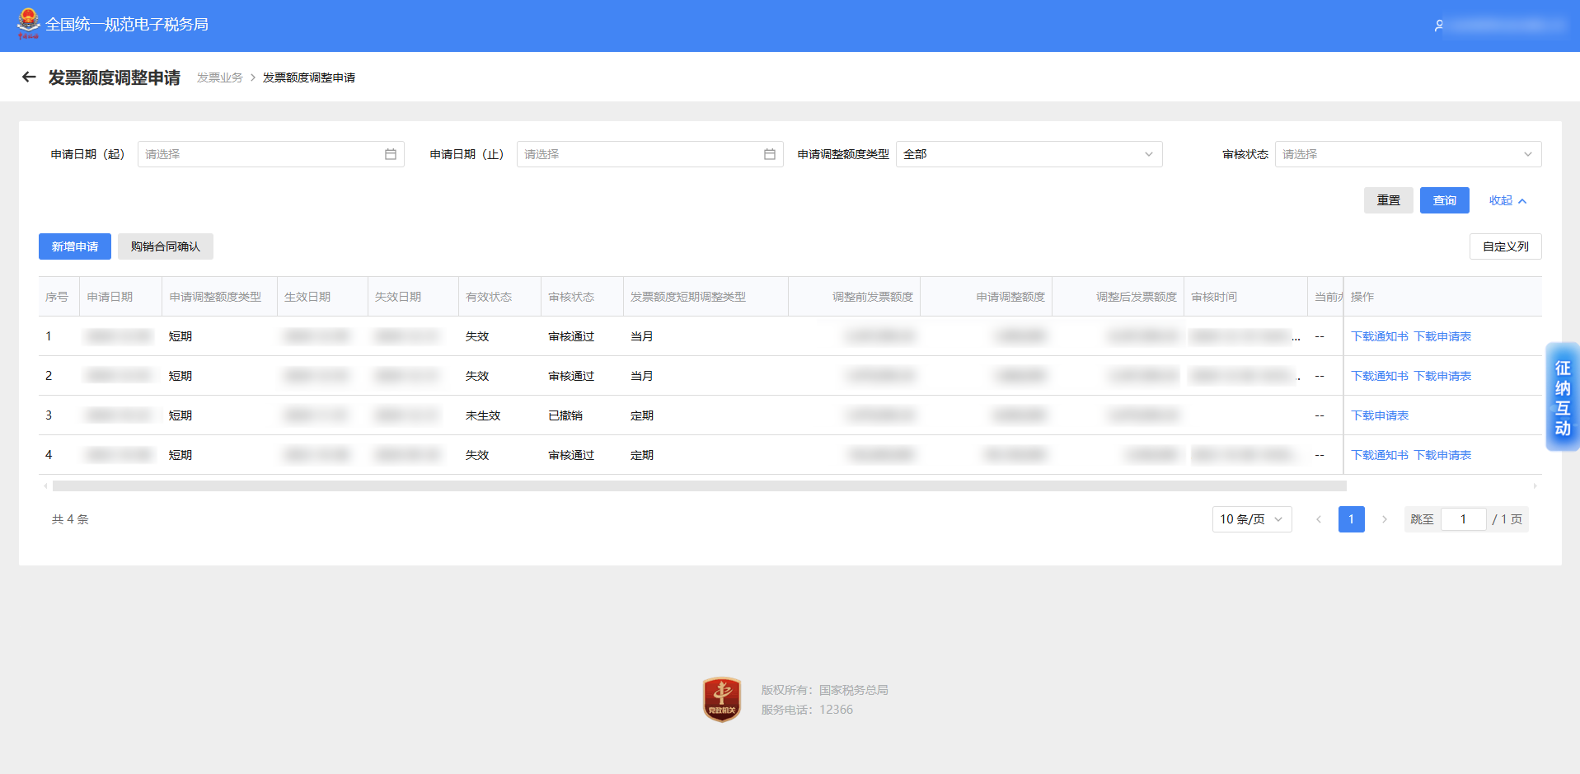This screenshot has height=774, width=1580.
Task: Open 购销合同确认
Action: coord(165,246)
